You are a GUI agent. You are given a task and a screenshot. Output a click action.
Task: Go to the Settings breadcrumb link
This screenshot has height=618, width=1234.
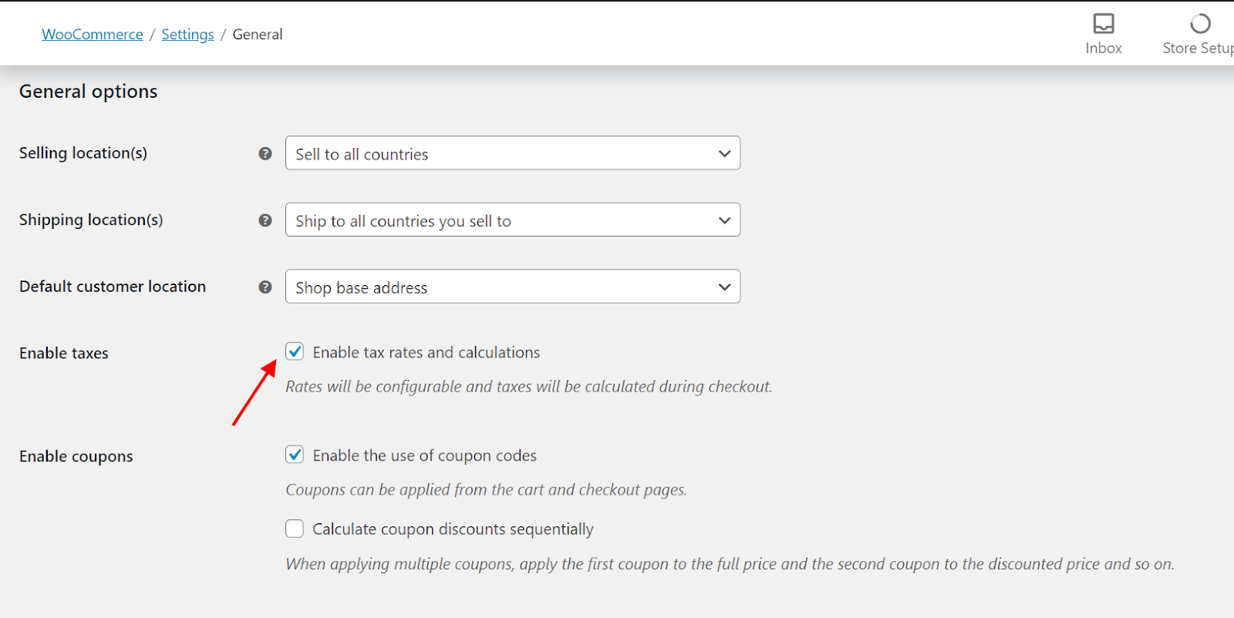tap(187, 35)
